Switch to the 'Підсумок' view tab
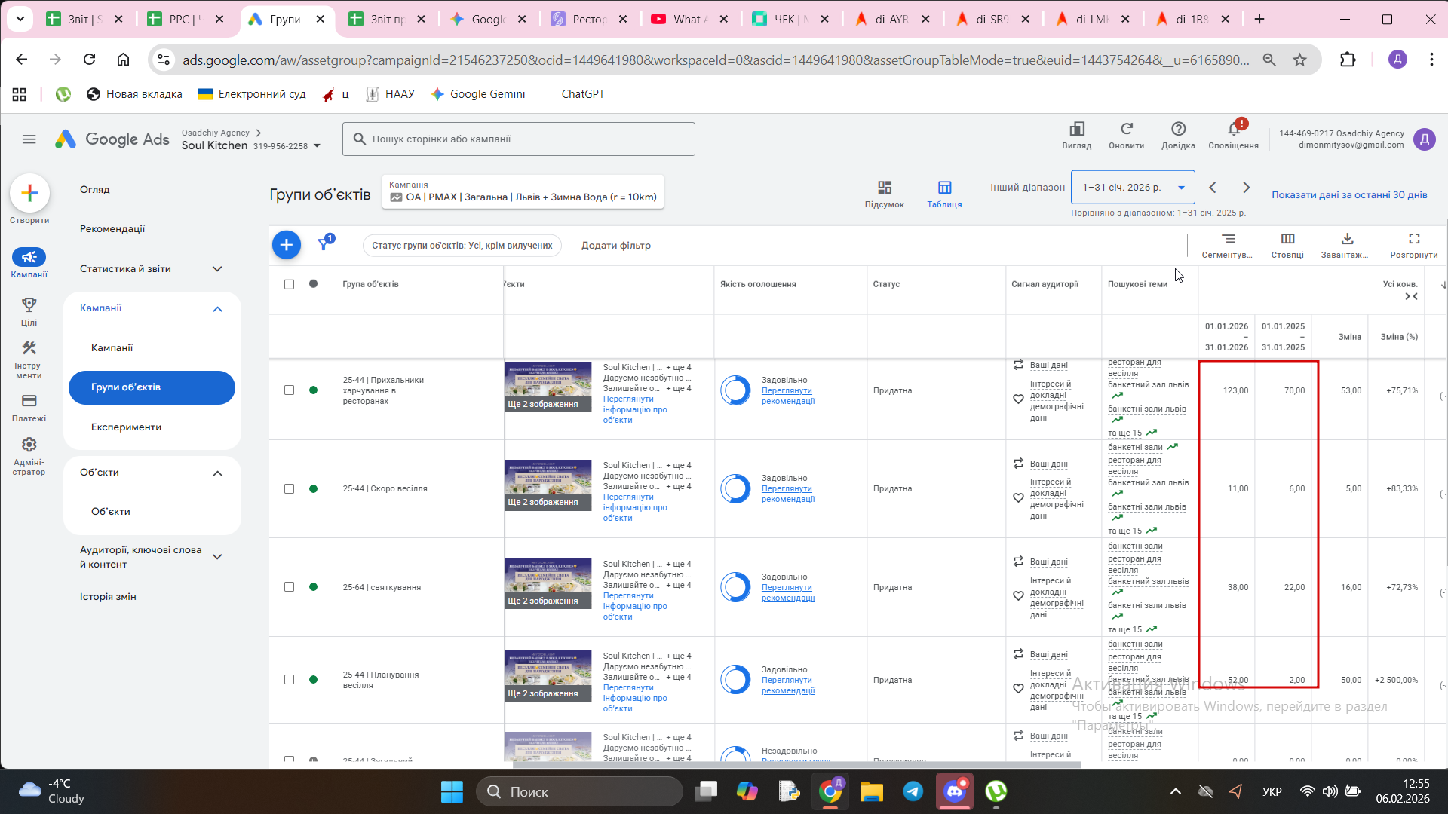The image size is (1448, 814). pyautogui.click(x=884, y=194)
